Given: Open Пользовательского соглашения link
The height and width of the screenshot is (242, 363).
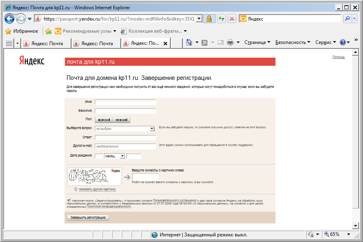Looking at the screenshot, I should pos(175,200).
